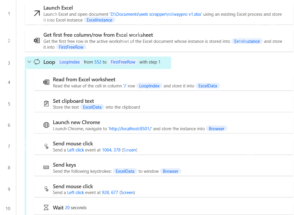
Task: Select the Wait action title
Action: (x=58, y=208)
